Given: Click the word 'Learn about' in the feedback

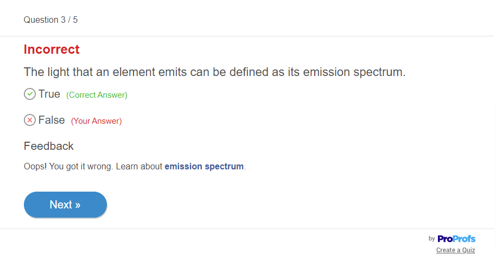Looking at the screenshot, I should click(x=139, y=167).
